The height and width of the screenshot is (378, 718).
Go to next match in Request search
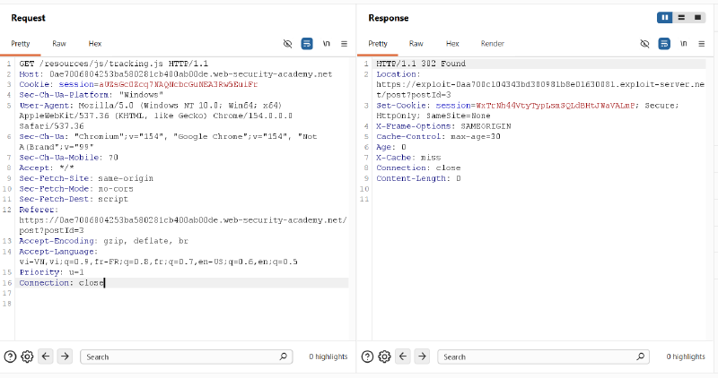point(65,357)
